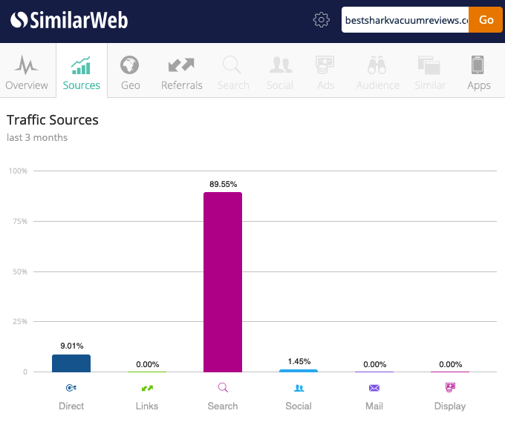
Task: Click the 0.00% label above Display
Action: pos(451,364)
